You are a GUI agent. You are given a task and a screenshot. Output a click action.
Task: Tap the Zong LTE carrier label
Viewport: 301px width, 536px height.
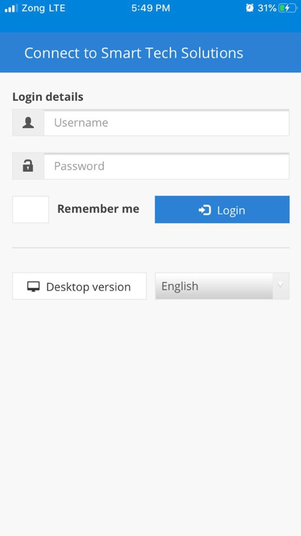[43, 8]
